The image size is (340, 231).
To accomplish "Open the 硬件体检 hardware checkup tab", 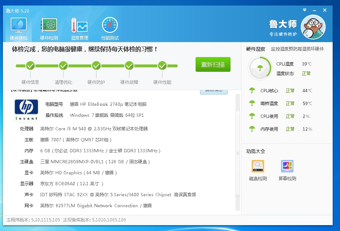I will (x=19, y=29).
